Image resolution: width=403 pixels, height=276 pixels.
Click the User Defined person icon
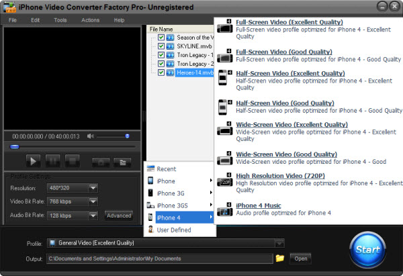point(150,229)
